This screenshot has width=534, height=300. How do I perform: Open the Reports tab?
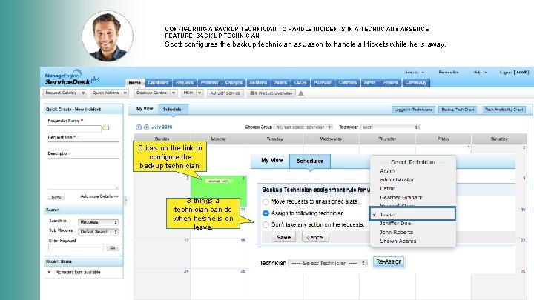click(391, 83)
